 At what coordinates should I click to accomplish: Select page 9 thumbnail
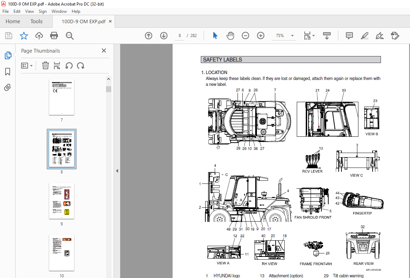click(62, 201)
